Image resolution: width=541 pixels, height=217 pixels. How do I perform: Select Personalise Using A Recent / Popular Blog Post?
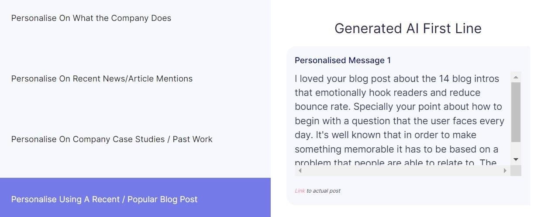click(x=104, y=200)
